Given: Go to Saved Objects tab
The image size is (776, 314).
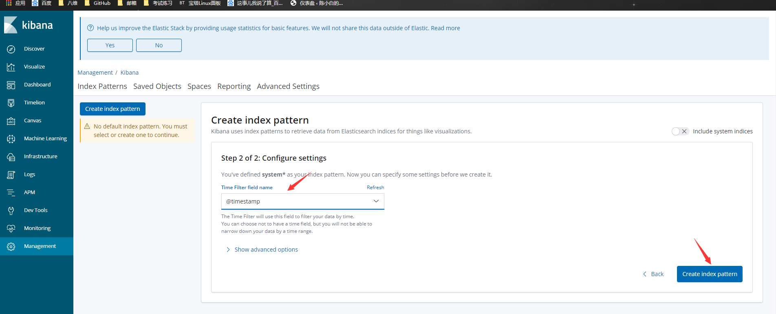Looking at the screenshot, I should tap(157, 86).
